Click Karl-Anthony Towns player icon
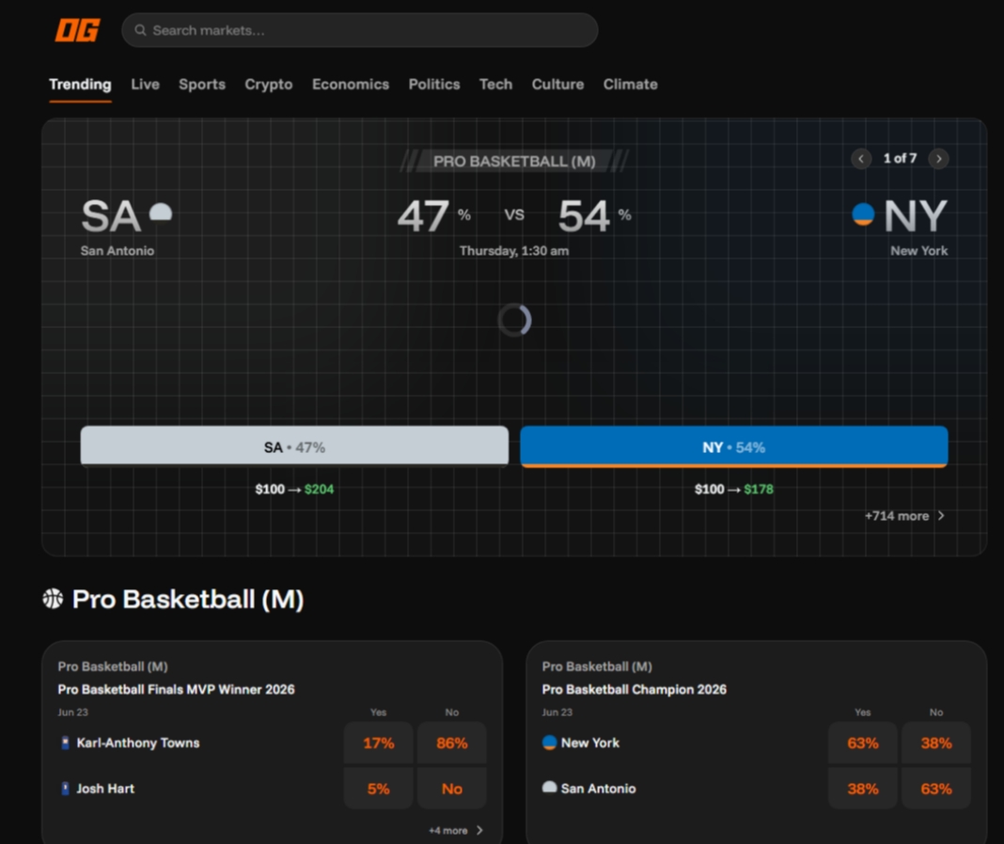1004x844 pixels. tap(65, 742)
